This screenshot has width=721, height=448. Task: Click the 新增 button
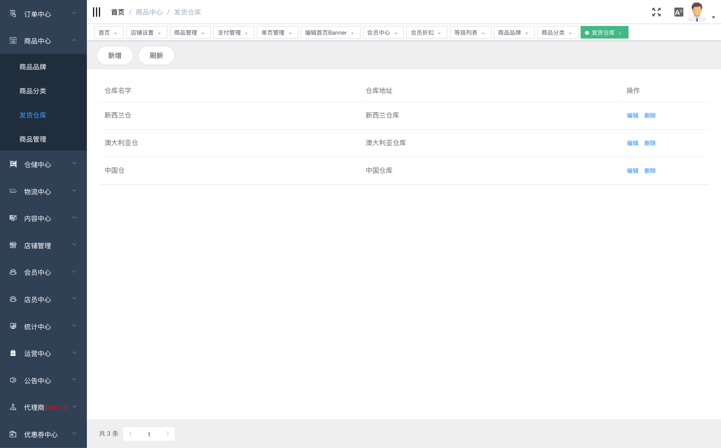pos(115,56)
